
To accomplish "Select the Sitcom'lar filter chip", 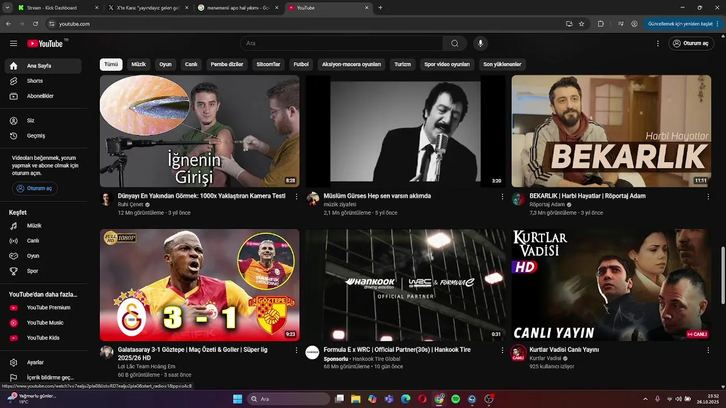I will point(268,65).
